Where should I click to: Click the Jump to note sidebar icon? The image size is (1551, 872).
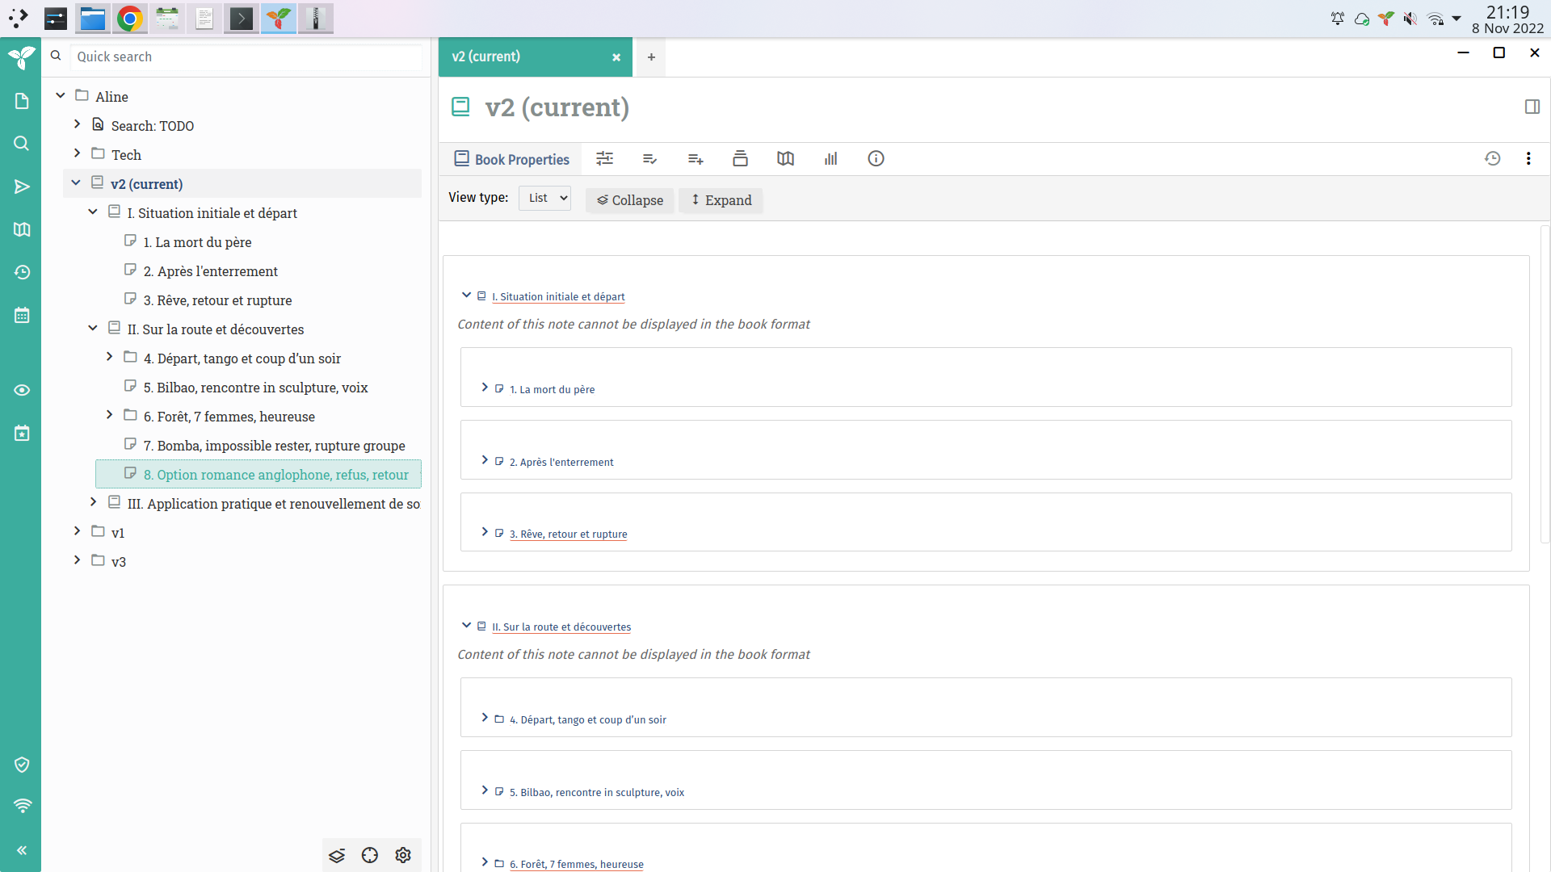pos(22,187)
